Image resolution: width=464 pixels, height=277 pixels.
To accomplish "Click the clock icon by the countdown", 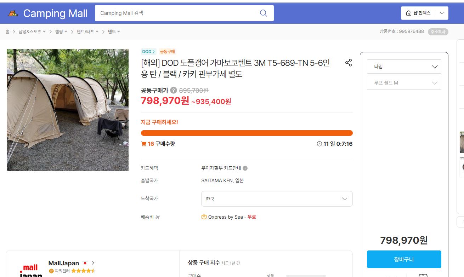I will tap(319, 144).
